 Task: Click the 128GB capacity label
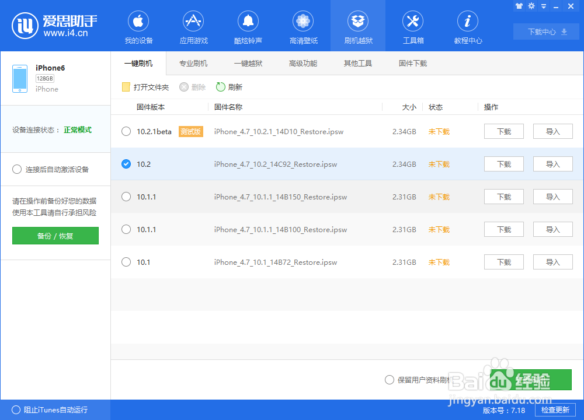pos(45,79)
